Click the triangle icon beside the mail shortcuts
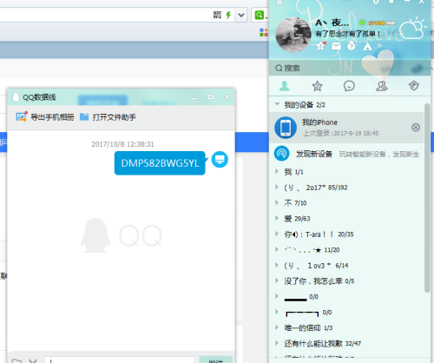Viewport: 434px width, 363px height. click(367, 46)
